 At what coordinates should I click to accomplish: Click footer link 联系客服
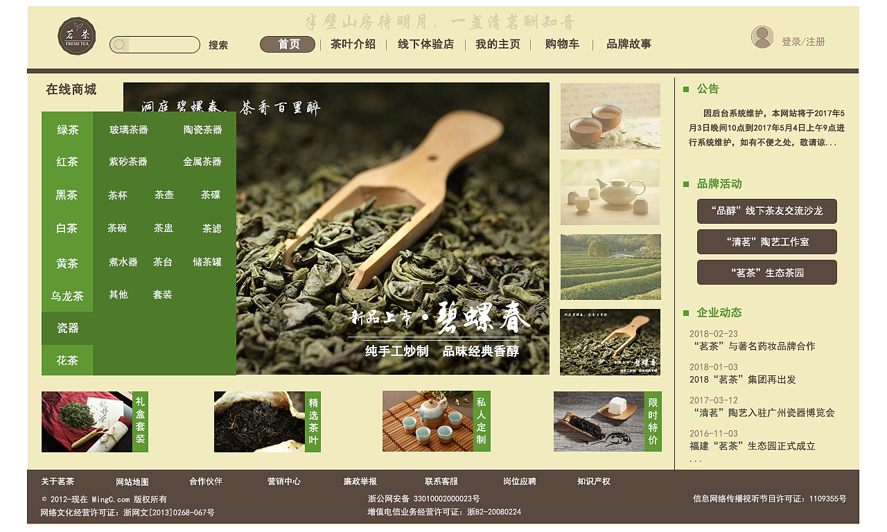[x=441, y=481]
